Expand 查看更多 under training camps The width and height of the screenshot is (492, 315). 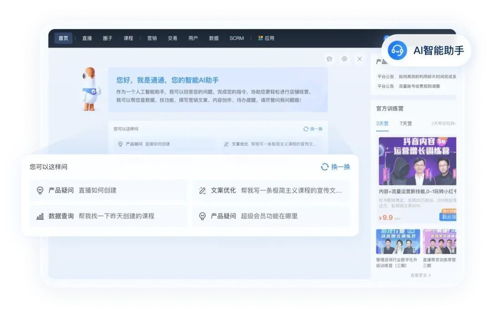420,275
